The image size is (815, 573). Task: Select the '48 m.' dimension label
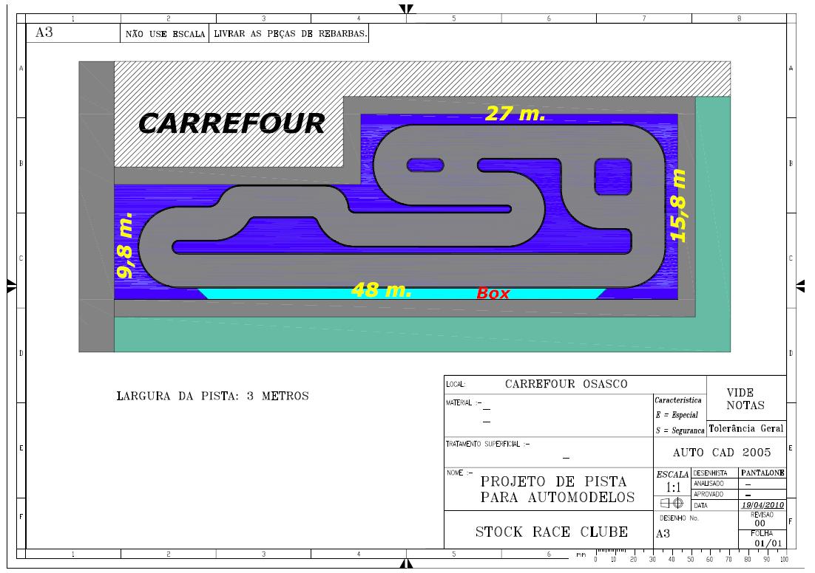coord(382,289)
